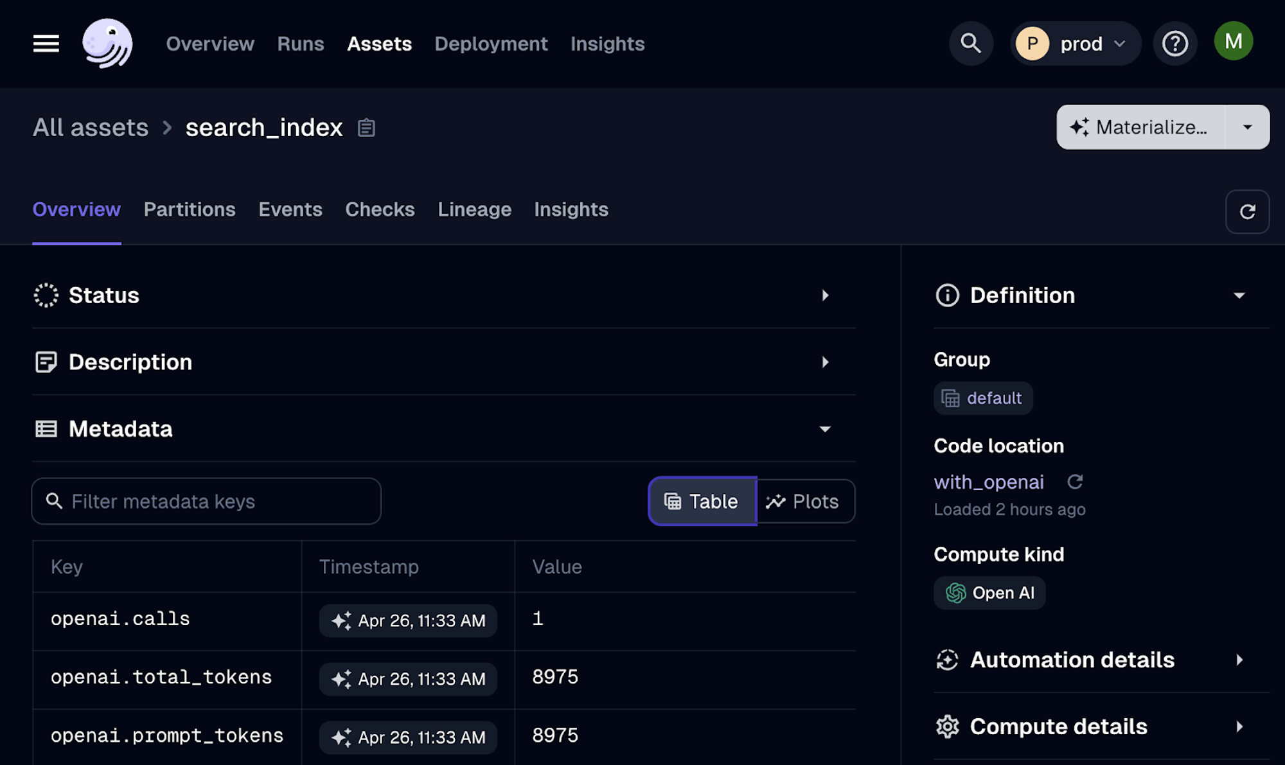Click the Materialize button
The height and width of the screenshot is (765, 1285).
coord(1140,127)
